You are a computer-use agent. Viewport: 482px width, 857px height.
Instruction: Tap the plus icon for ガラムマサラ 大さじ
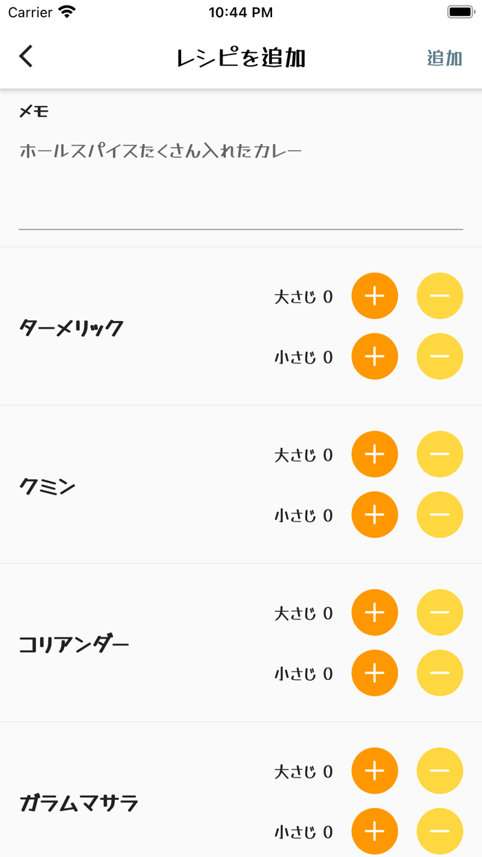[375, 770]
